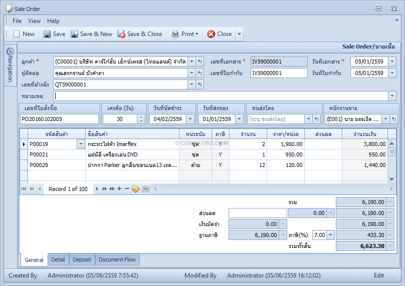The height and width of the screenshot is (286, 405).
Task: Click the PO20160102005 purchase order field
Action: point(60,119)
